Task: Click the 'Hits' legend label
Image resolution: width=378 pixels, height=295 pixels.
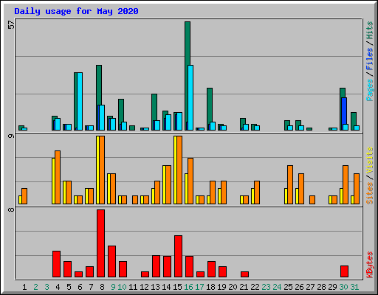Action: 369,30
